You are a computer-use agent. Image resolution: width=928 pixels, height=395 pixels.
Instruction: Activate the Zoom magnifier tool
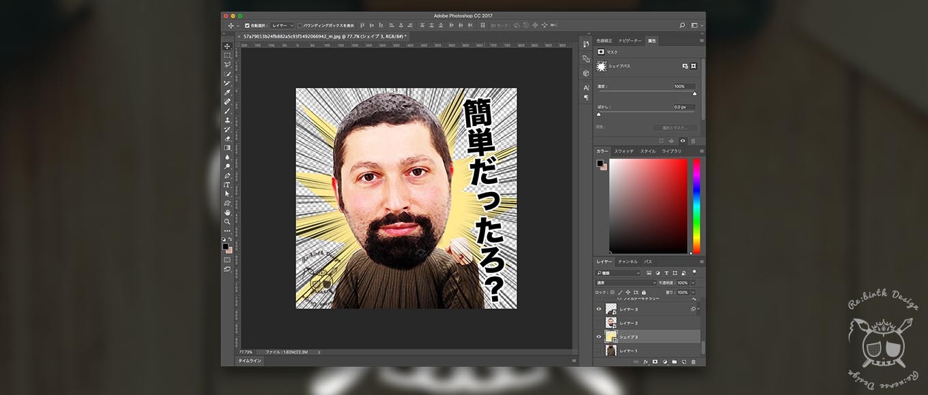click(227, 221)
